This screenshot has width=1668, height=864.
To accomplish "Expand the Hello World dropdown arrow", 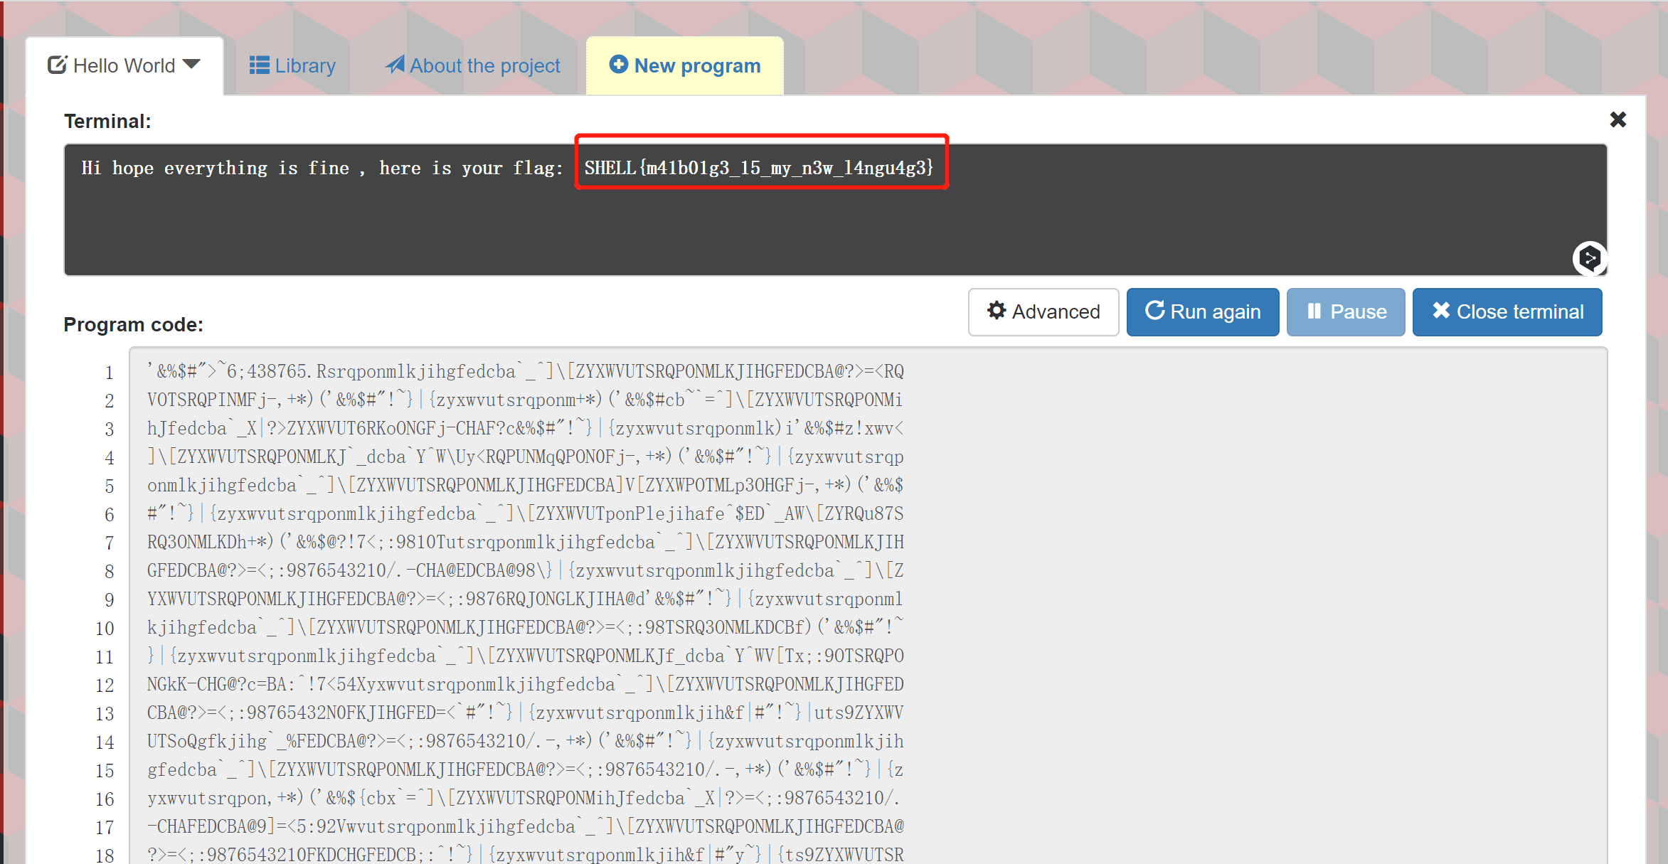I will tap(191, 65).
